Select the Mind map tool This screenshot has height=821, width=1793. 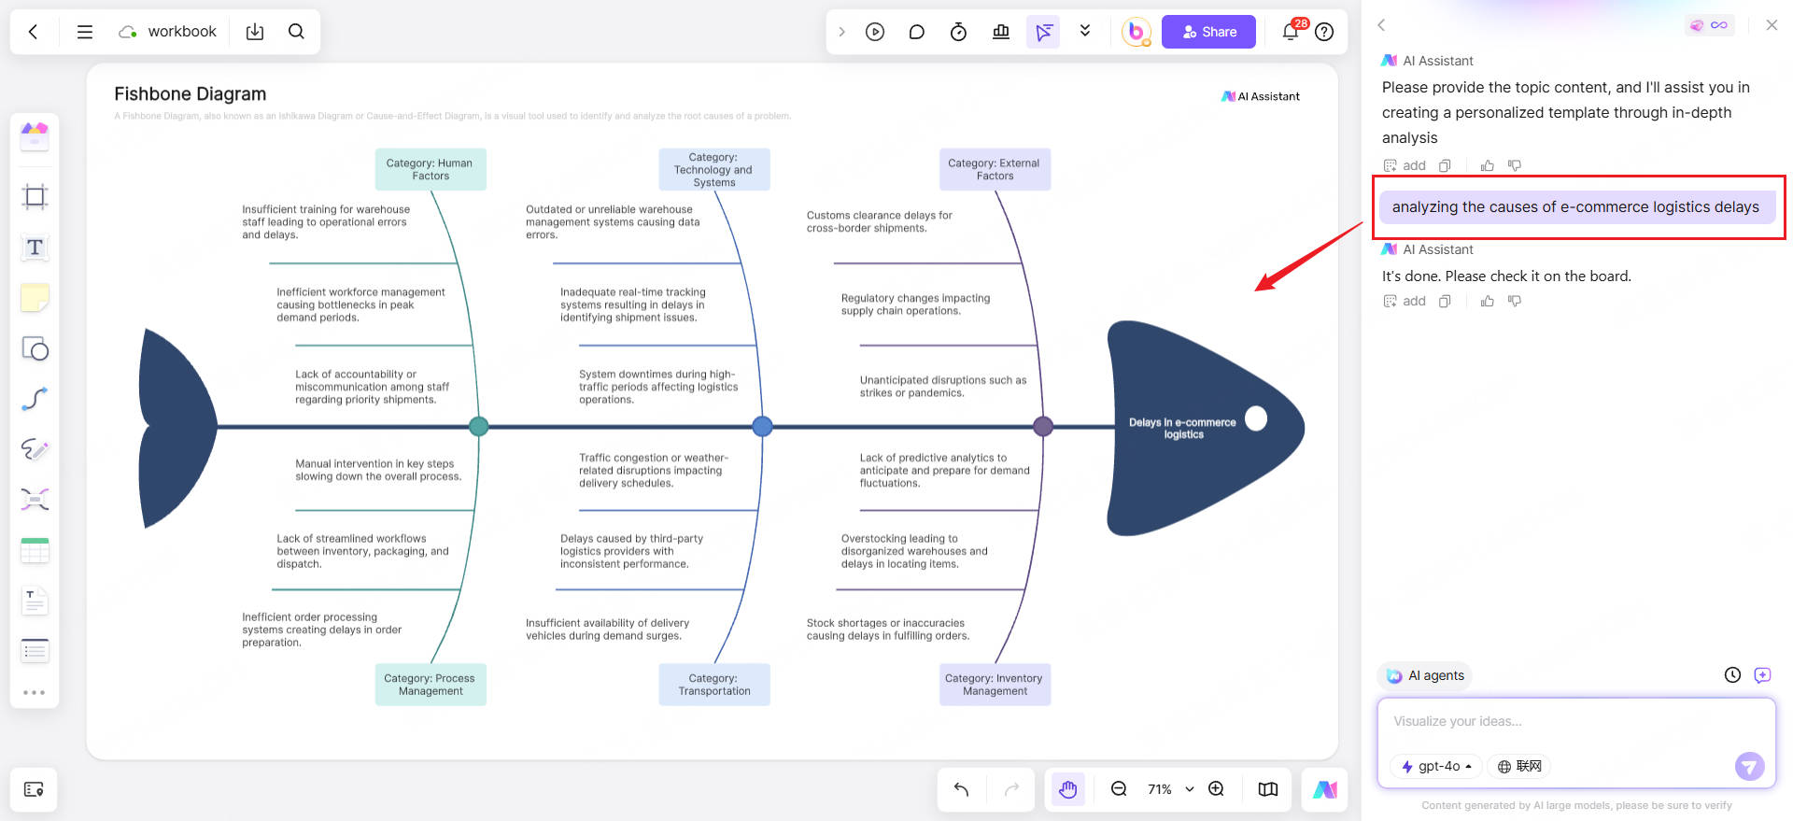35,500
